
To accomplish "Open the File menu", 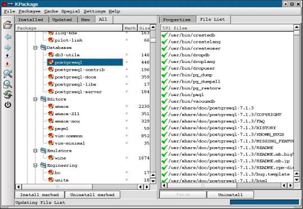I will pyautogui.click(x=10, y=11).
